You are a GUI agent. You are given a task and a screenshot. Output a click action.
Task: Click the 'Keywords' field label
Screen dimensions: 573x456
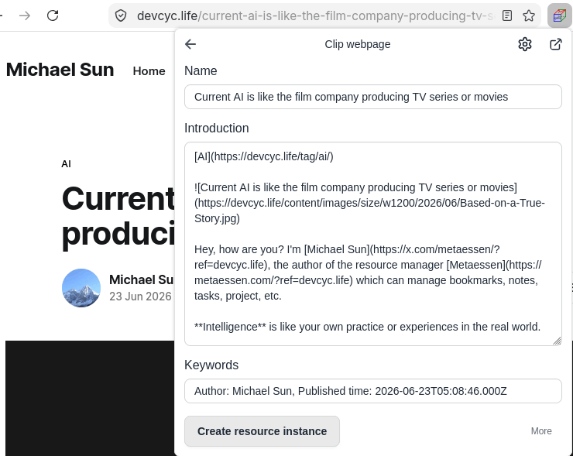(211, 365)
